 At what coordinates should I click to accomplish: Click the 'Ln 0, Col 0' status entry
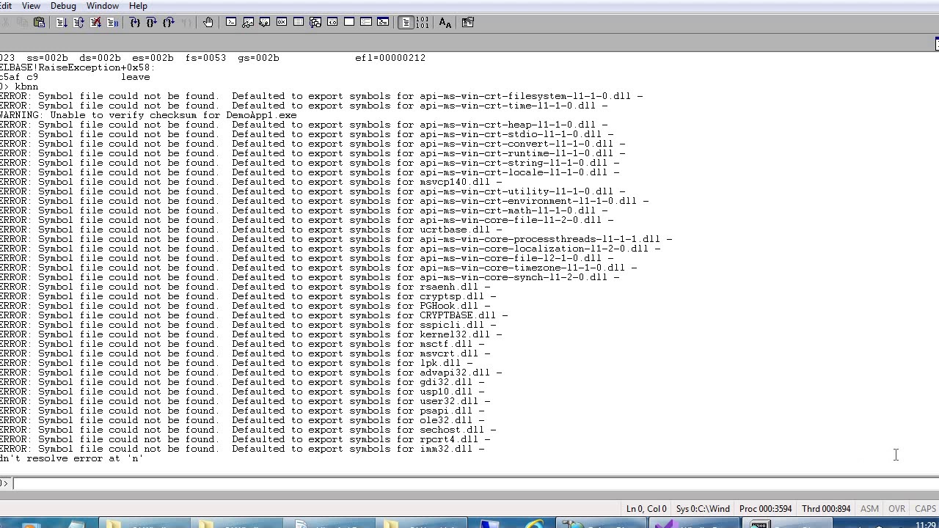point(646,509)
